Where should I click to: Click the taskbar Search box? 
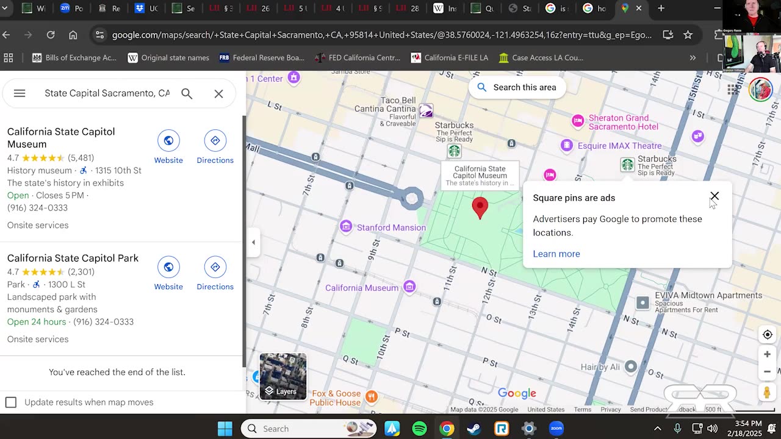click(310, 429)
